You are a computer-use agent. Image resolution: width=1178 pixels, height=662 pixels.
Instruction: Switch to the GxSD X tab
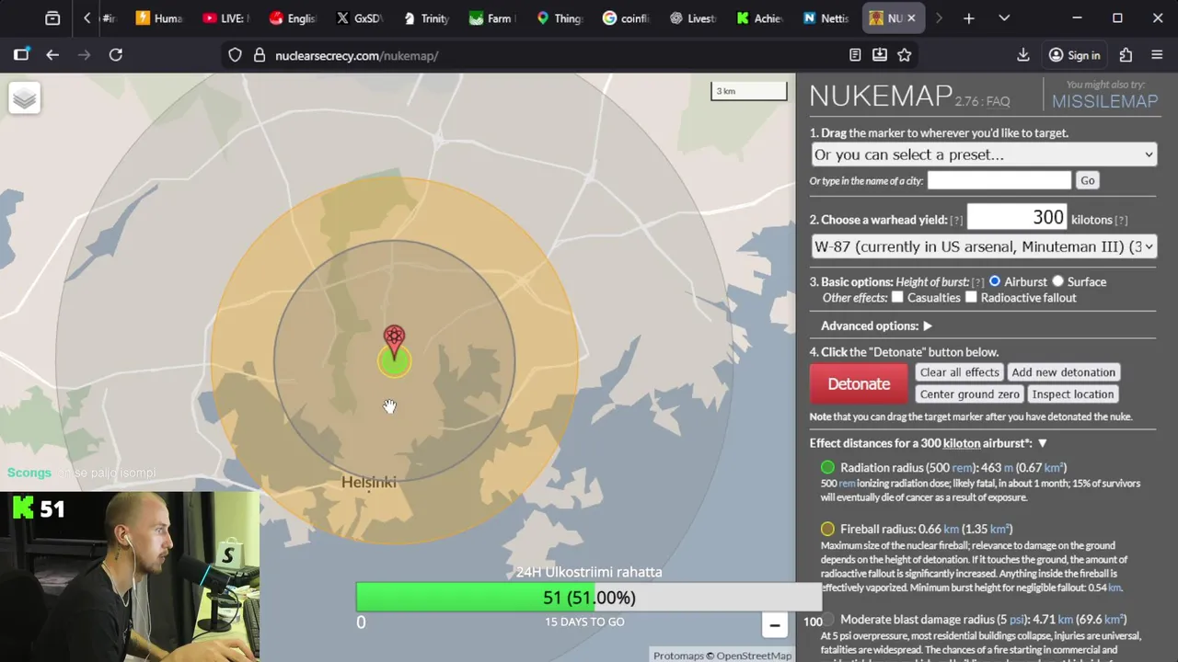pyautogui.click(x=358, y=18)
